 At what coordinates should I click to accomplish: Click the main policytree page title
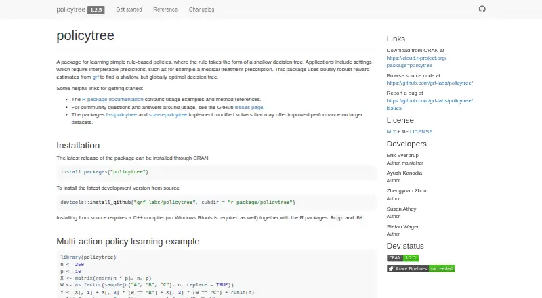85,35
